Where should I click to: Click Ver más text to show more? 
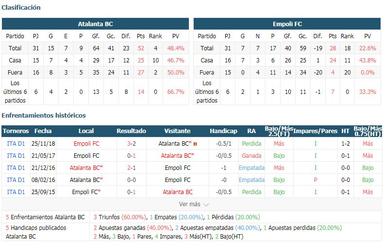click(x=189, y=204)
